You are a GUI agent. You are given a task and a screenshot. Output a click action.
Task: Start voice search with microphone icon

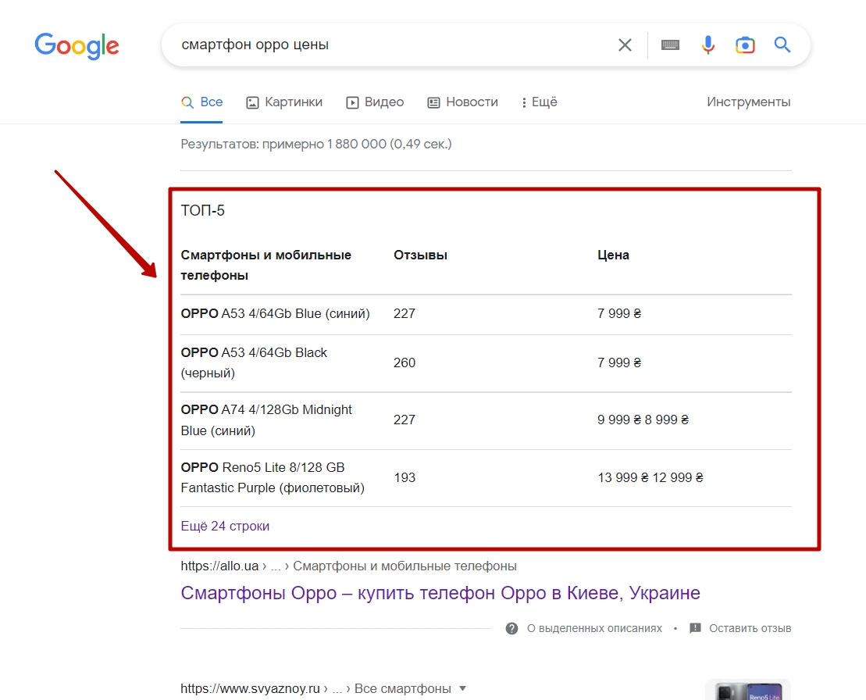(707, 45)
